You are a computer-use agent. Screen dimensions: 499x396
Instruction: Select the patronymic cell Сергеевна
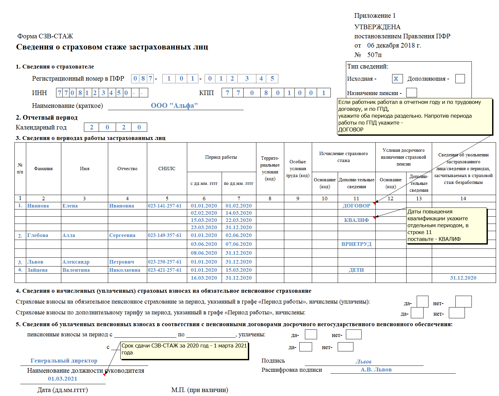coord(128,235)
